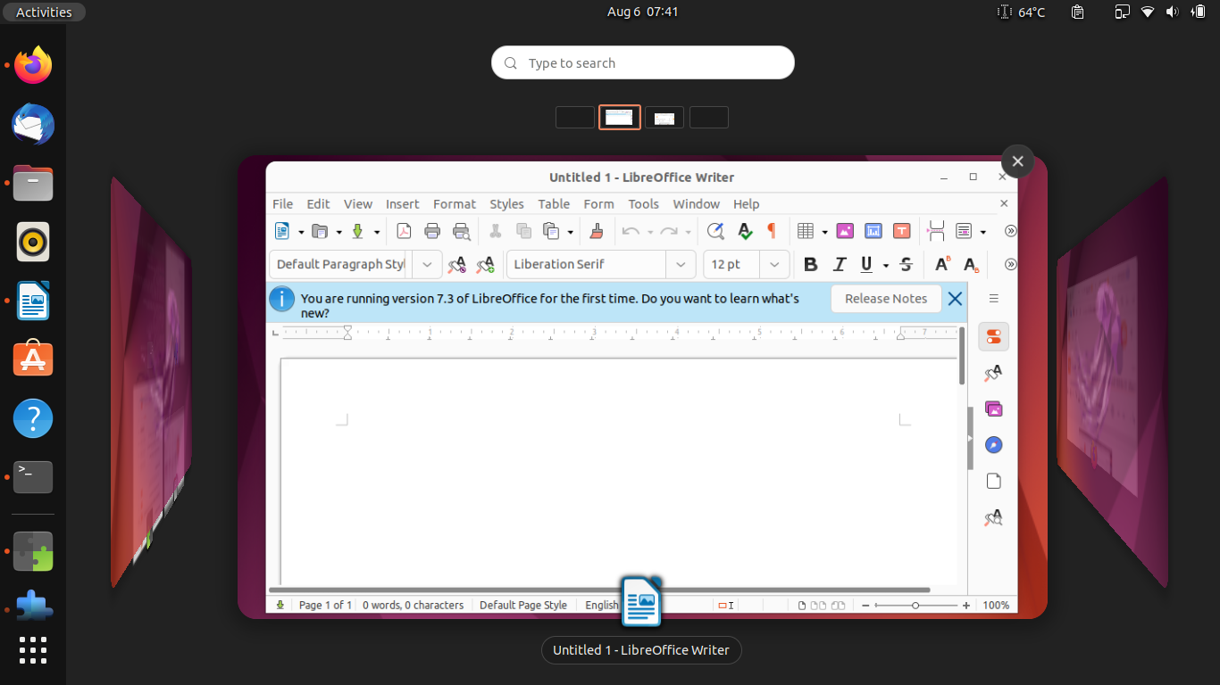Screen dimensions: 1220x685
Task: Click the Open folder icon in the toolbar
Action: pos(320,231)
